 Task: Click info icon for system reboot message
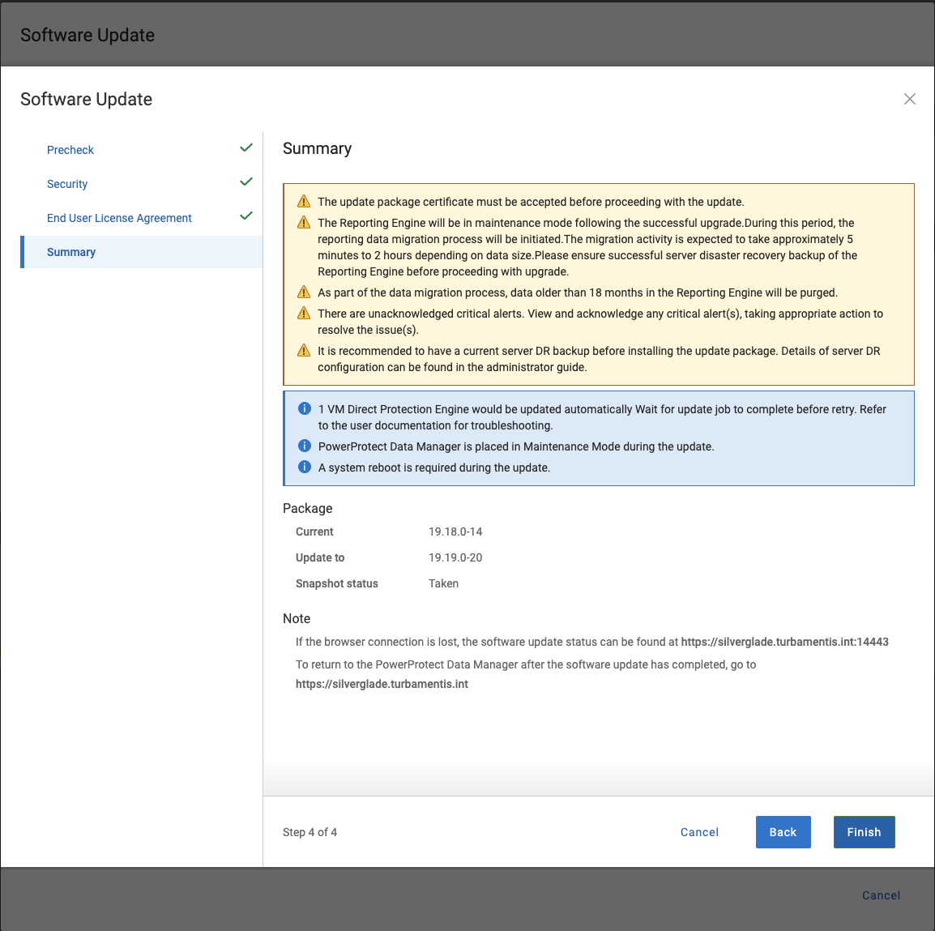[304, 467]
